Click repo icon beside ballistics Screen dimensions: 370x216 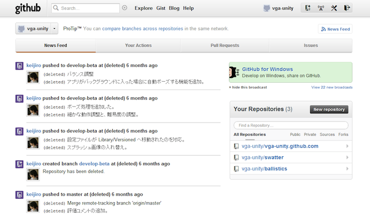tap(236, 168)
